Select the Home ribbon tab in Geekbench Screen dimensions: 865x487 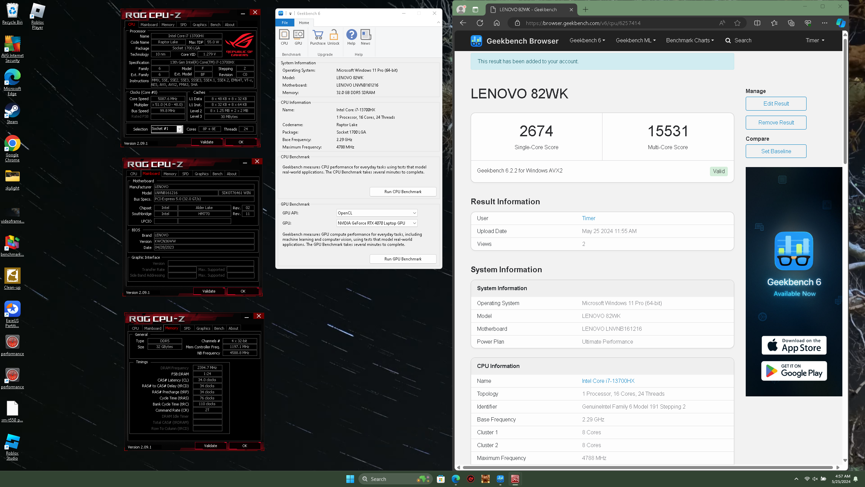(x=304, y=23)
